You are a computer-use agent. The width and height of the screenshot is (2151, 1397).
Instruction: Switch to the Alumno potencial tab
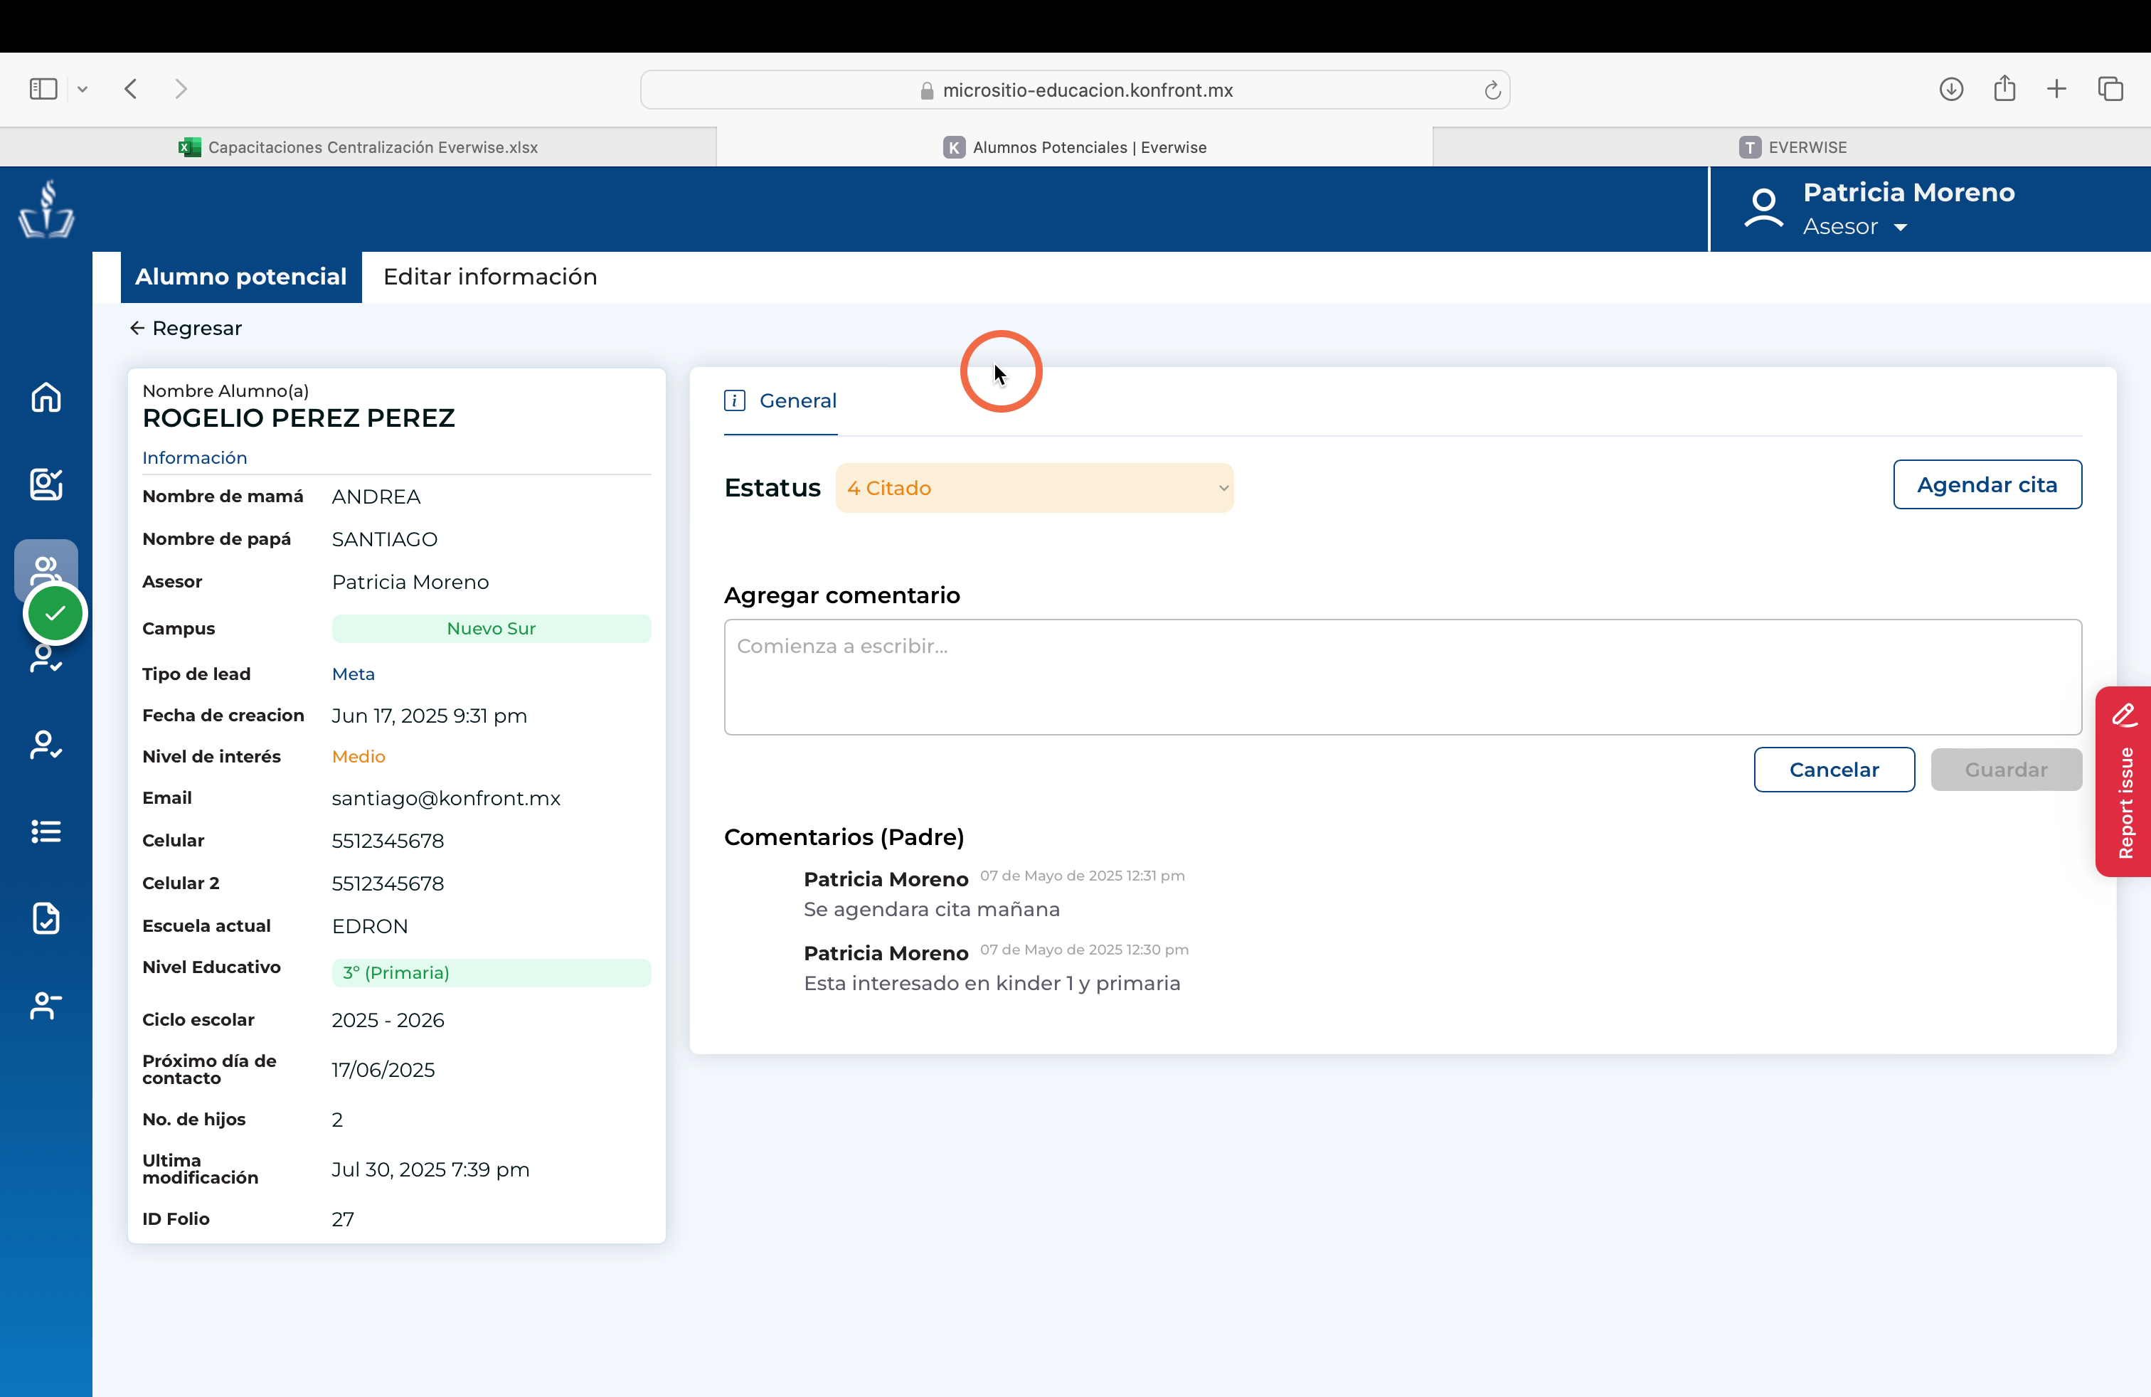pos(240,277)
